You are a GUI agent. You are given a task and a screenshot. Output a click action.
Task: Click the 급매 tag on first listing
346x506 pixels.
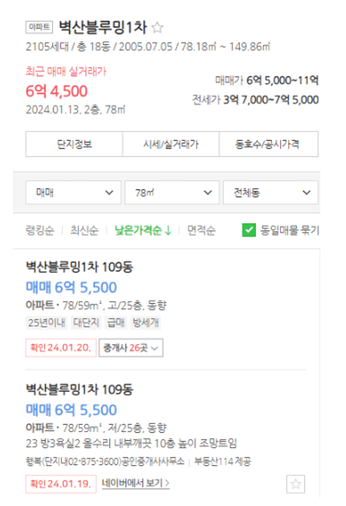pyautogui.click(x=116, y=323)
